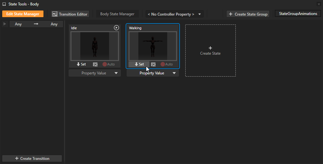323x164 pixels.
Task: Open the Transition Editor
Action: click(x=70, y=14)
